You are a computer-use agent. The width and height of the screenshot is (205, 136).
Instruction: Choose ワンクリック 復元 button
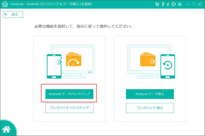pos(150,108)
